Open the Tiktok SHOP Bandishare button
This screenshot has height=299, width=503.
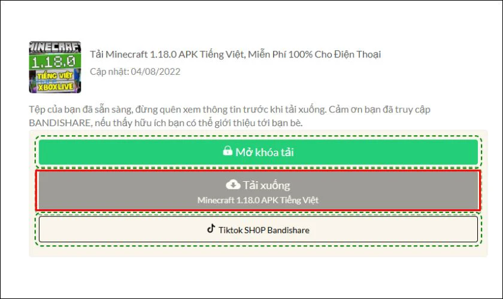pyautogui.click(x=258, y=229)
